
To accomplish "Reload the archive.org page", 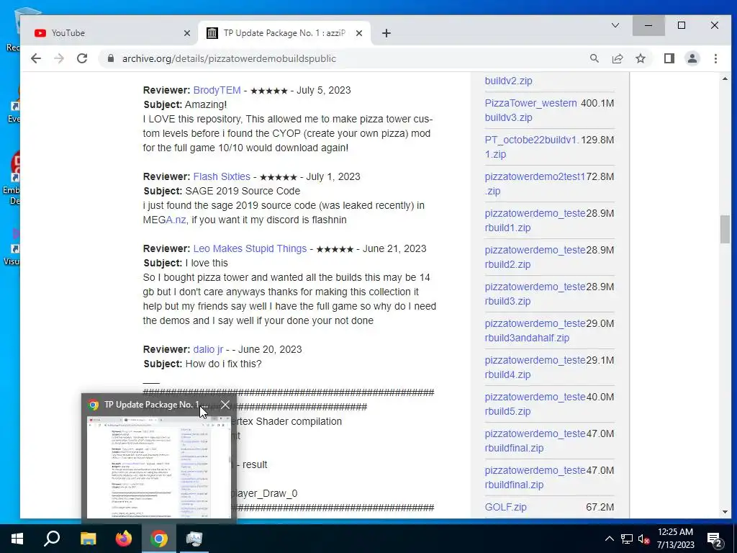I will 82,58.
